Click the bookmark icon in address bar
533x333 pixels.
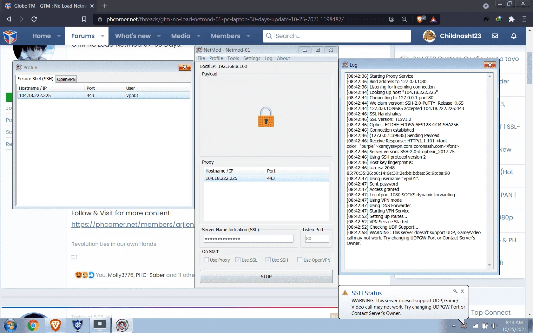click(84, 19)
